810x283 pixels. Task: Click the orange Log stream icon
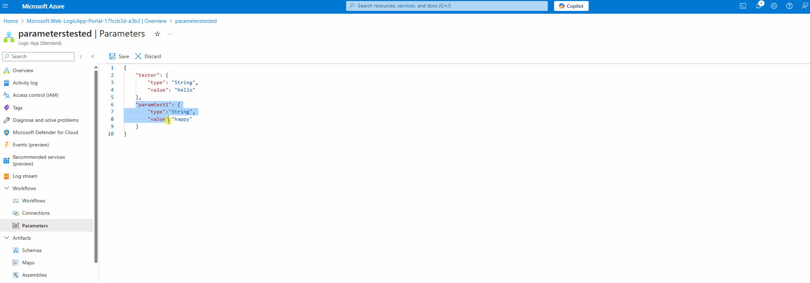tap(6, 176)
